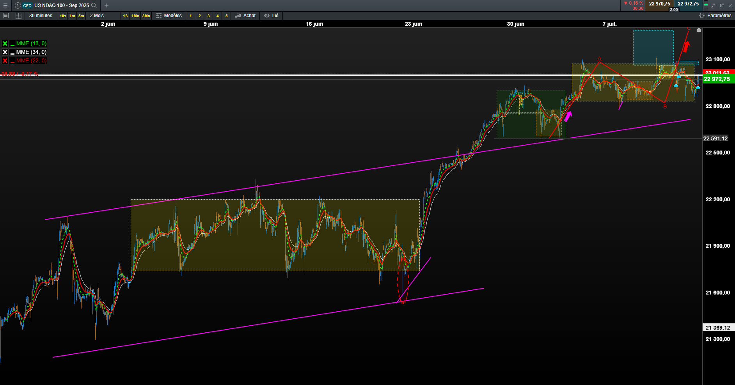Add a new chart tab
The image size is (735, 385).
click(x=107, y=5)
